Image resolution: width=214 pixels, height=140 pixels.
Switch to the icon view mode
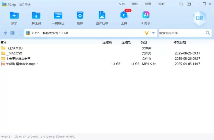click(13, 33)
